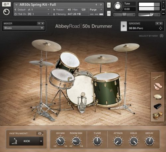
Task: Click the link icon in Instrument panel
Action: tap(40, 133)
